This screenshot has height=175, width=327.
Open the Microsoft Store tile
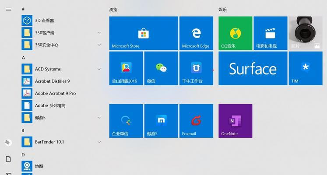tap(144, 33)
